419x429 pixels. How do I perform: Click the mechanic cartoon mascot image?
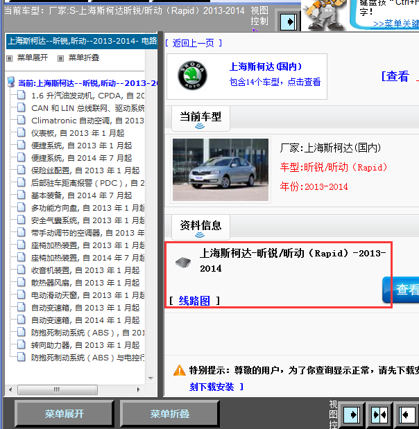[x=324, y=15]
